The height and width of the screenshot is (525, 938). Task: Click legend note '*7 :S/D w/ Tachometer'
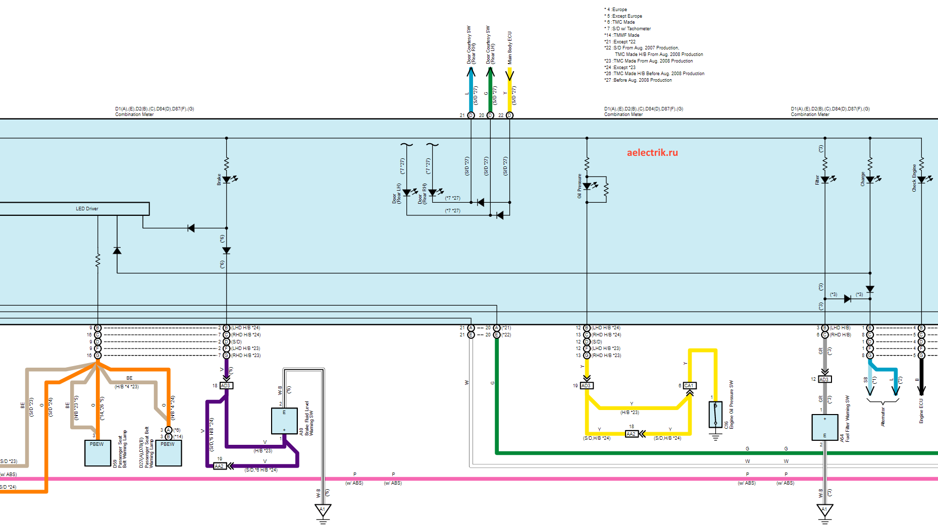click(628, 29)
